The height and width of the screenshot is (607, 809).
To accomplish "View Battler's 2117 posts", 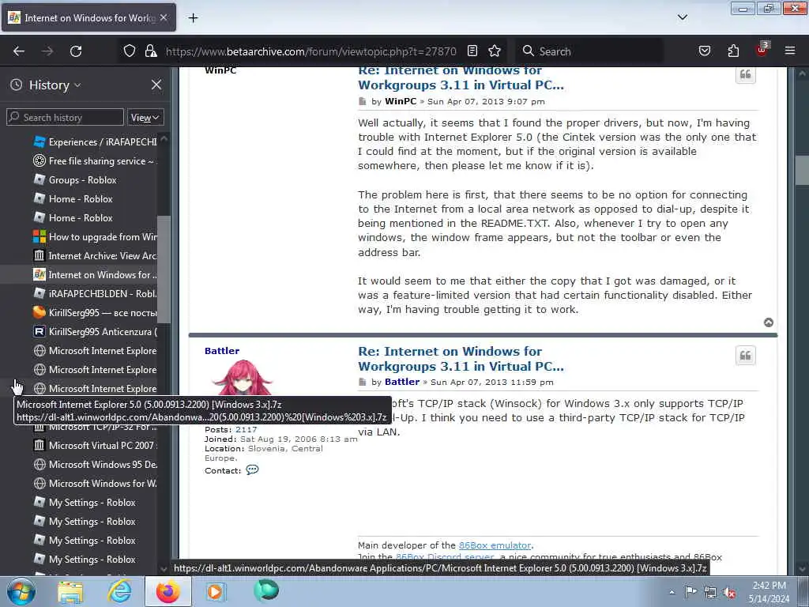I will (x=246, y=429).
